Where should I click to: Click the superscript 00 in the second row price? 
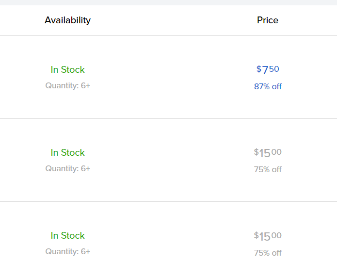[x=276, y=152]
